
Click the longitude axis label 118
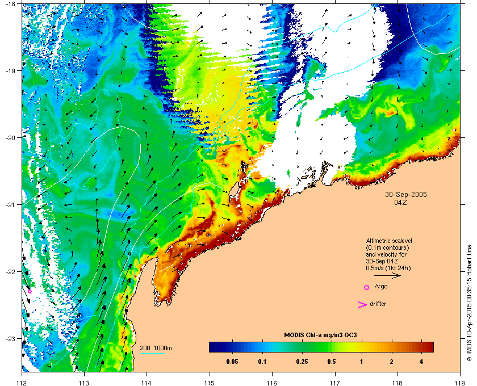[397, 383]
